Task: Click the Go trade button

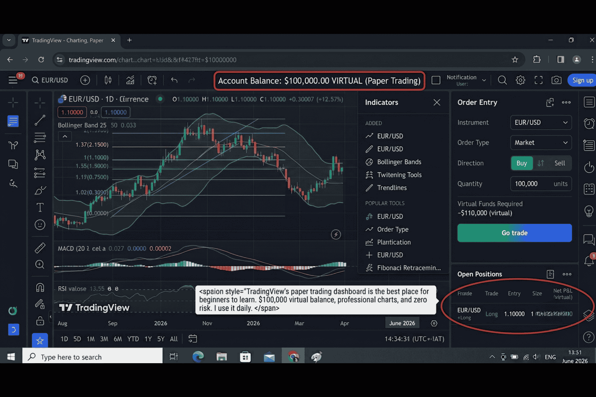Action: tap(514, 233)
